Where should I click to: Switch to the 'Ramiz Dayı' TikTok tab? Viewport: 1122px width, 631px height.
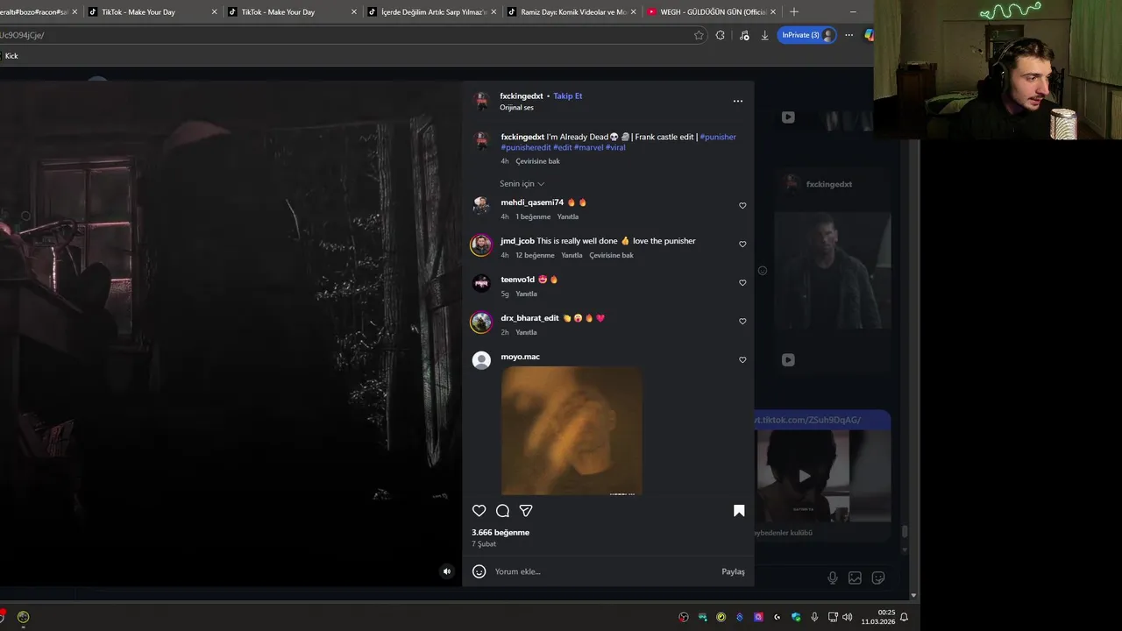tap(572, 12)
